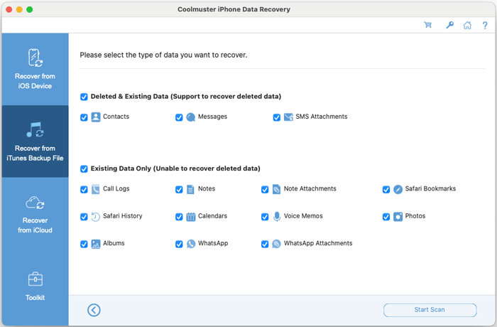Click the key register icon
Screen dimensions: 497x327
click(x=449, y=25)
